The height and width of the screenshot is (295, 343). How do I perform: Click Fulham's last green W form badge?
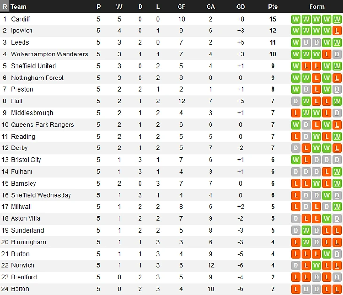tap(337, 171)
